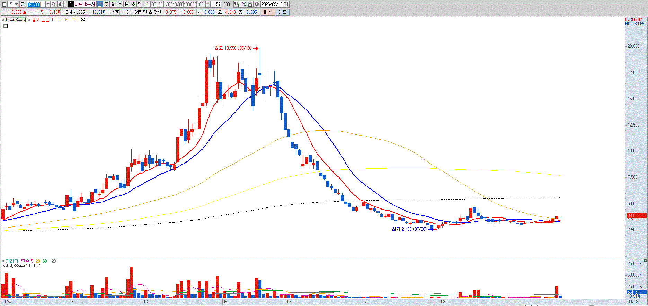Open the dropdown arrow after the 60 interval box

pyautogui.click(x=208, y=4)
